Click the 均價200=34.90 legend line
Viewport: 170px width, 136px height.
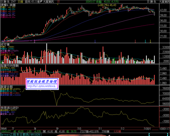[x=8, y=17]
